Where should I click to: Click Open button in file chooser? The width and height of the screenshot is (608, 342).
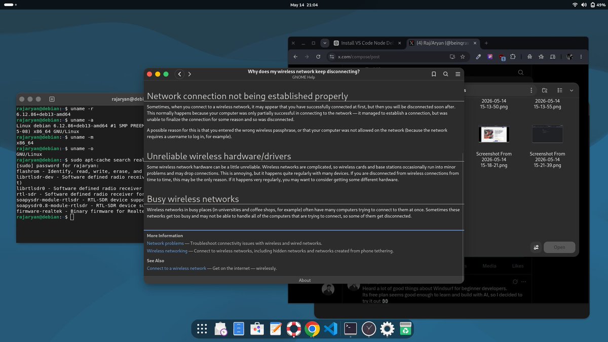tap(559, 247)
